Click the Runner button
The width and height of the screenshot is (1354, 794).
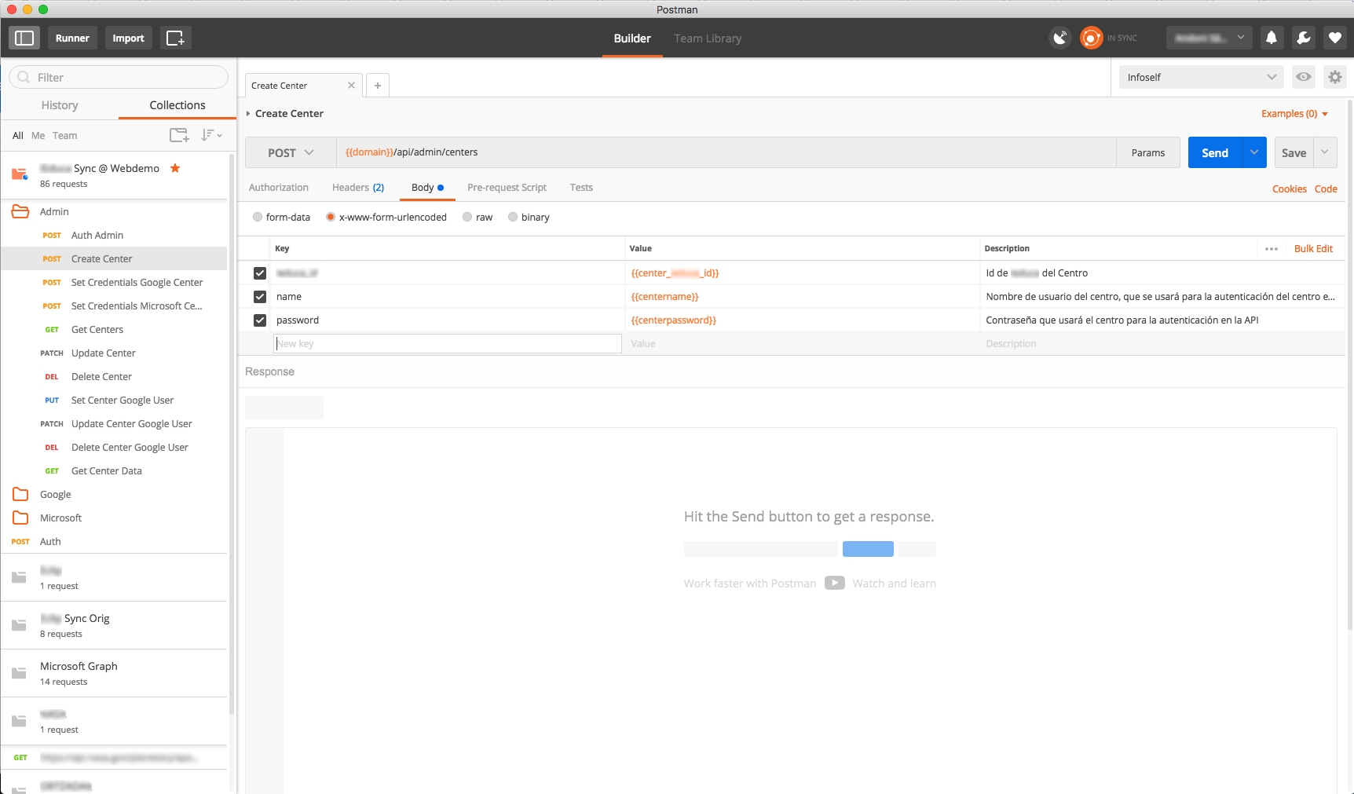(x=72, y=38)
